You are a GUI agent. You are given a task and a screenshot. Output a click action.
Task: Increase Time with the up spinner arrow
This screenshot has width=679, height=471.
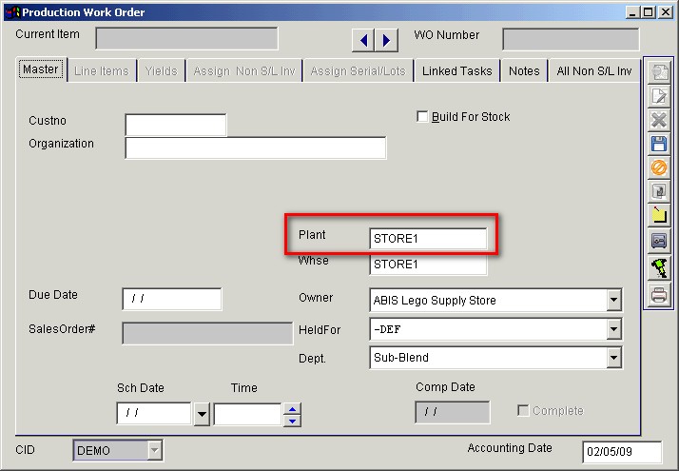[x=293, y=409]
